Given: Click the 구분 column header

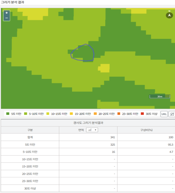Looking at the screenshot, I should point(30,130).
